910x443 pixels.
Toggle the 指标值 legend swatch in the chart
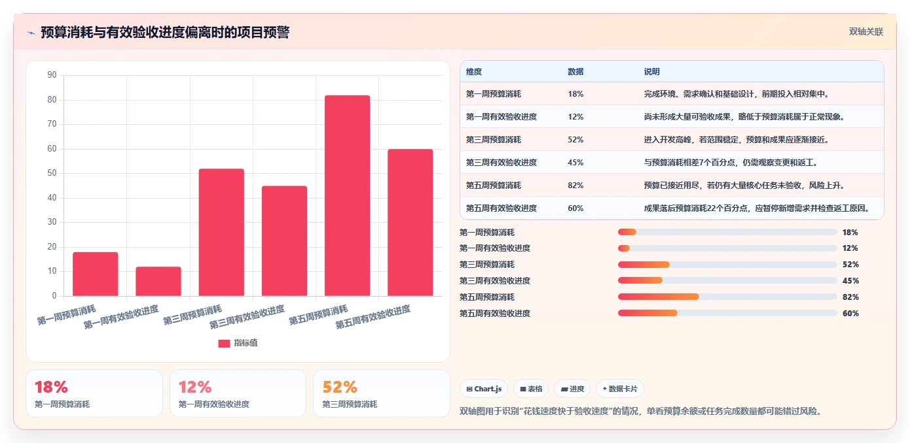point(224,343)
